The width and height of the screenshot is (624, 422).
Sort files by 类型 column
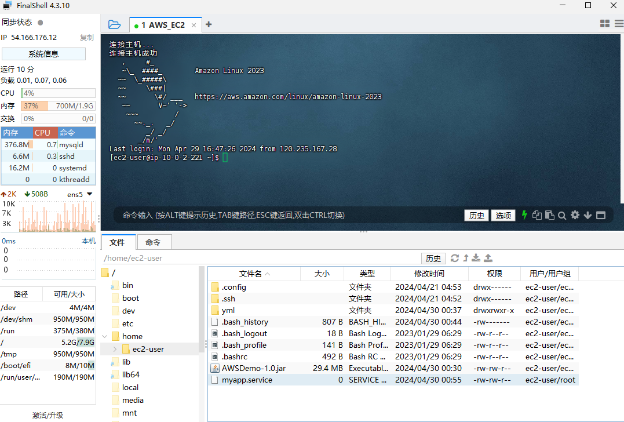point(367,274)
